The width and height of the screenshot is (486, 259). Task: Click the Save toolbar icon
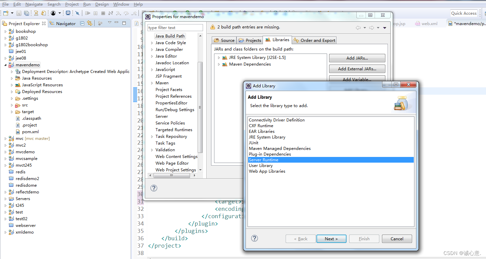click(x=19, y=13)
